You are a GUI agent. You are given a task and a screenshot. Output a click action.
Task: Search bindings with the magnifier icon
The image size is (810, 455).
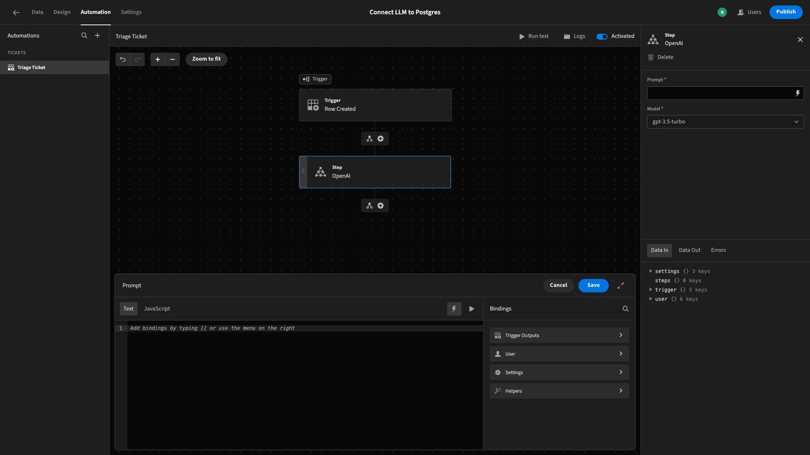click(x=626, y=309)
